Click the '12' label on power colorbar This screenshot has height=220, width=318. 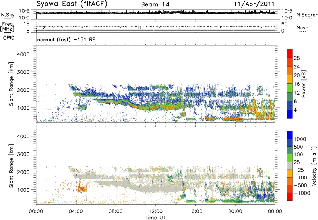click(297, 93)
